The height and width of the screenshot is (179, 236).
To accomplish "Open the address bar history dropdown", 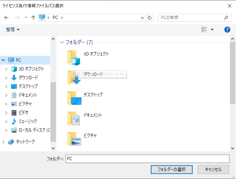I will click(142, 17).
